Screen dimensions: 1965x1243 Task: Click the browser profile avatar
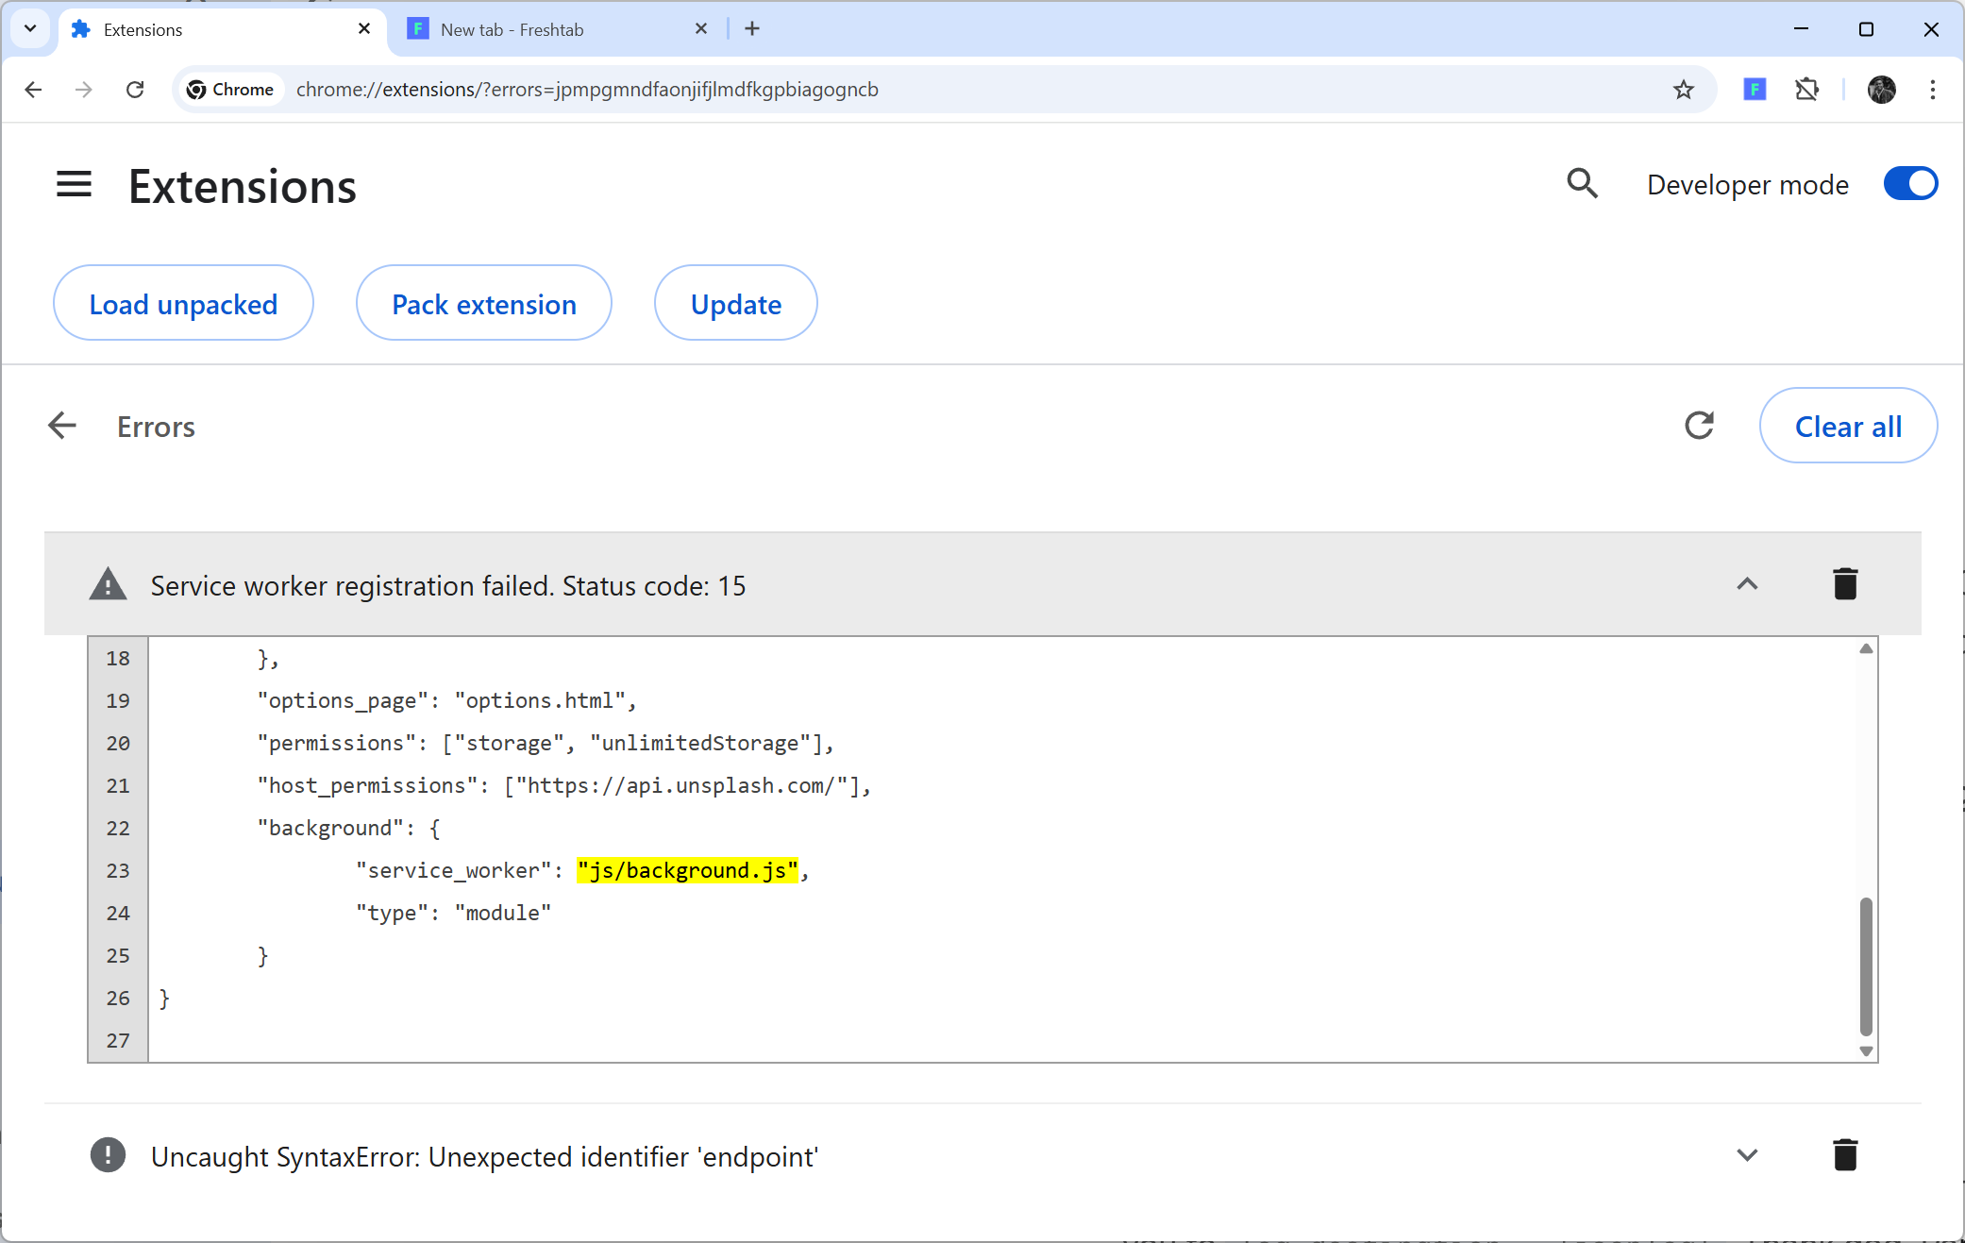(1881, 89)
